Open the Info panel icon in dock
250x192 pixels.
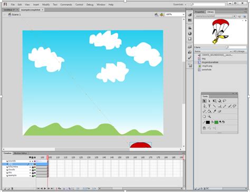point(190,34)
